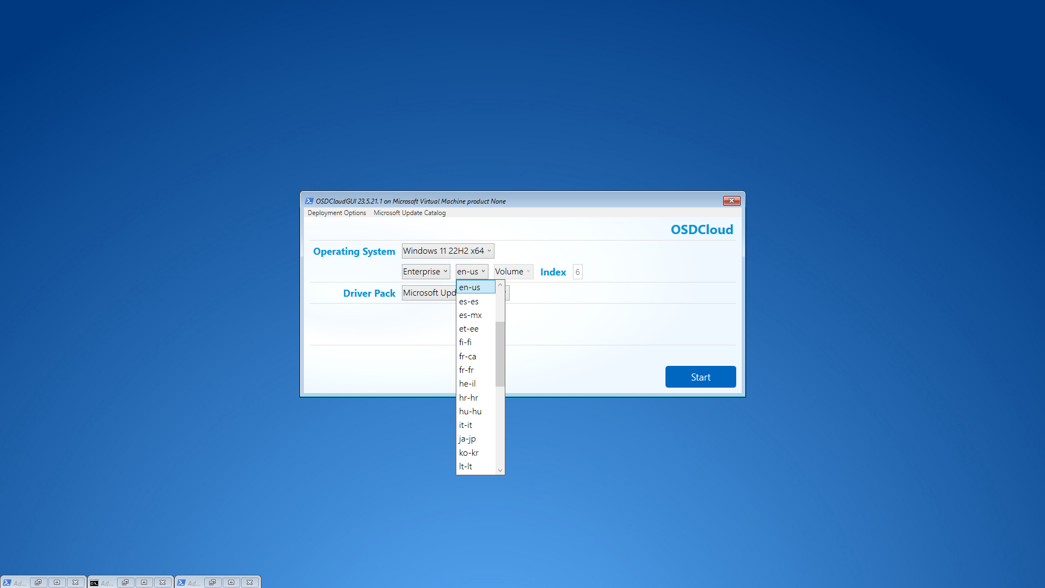Image resolution: width=1045 pixels, height=588 pixels.
Task: Open the Windows 11 22H2 x64 dropdown
Action: tap(448, 251)
